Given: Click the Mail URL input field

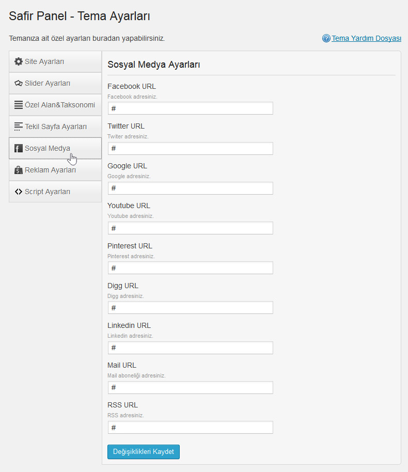Looking at the screenshot, I should (190, 387).
